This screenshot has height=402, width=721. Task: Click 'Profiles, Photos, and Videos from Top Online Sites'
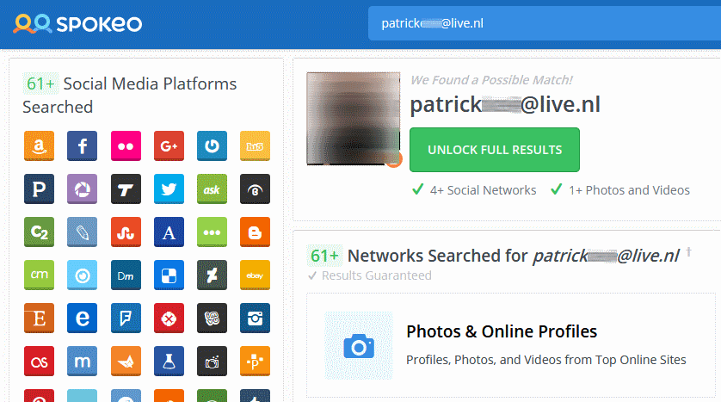point(545,360)
